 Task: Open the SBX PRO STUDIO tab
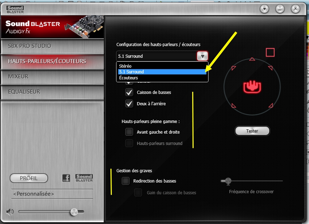pos(52,46)
